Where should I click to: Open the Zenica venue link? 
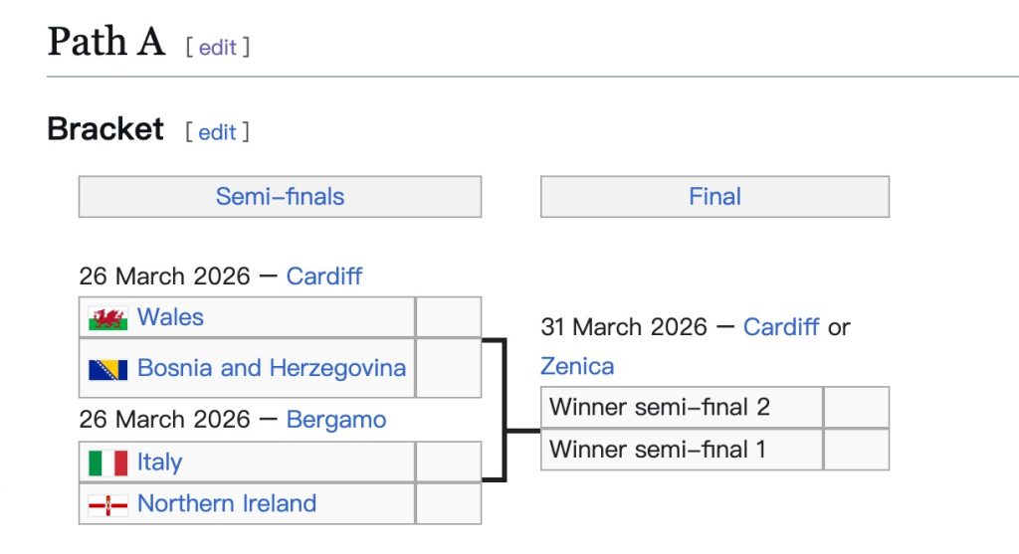pos(577,366)
